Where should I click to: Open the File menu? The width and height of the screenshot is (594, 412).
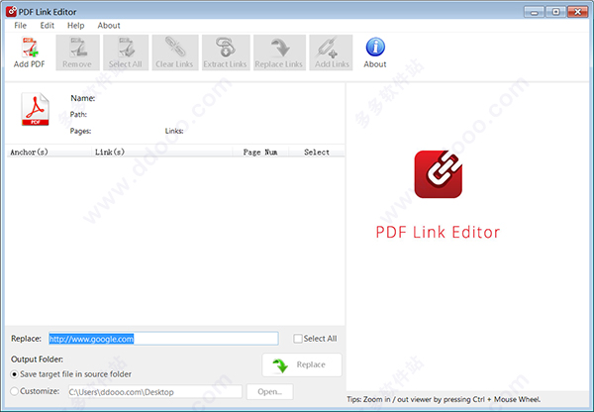21,26
